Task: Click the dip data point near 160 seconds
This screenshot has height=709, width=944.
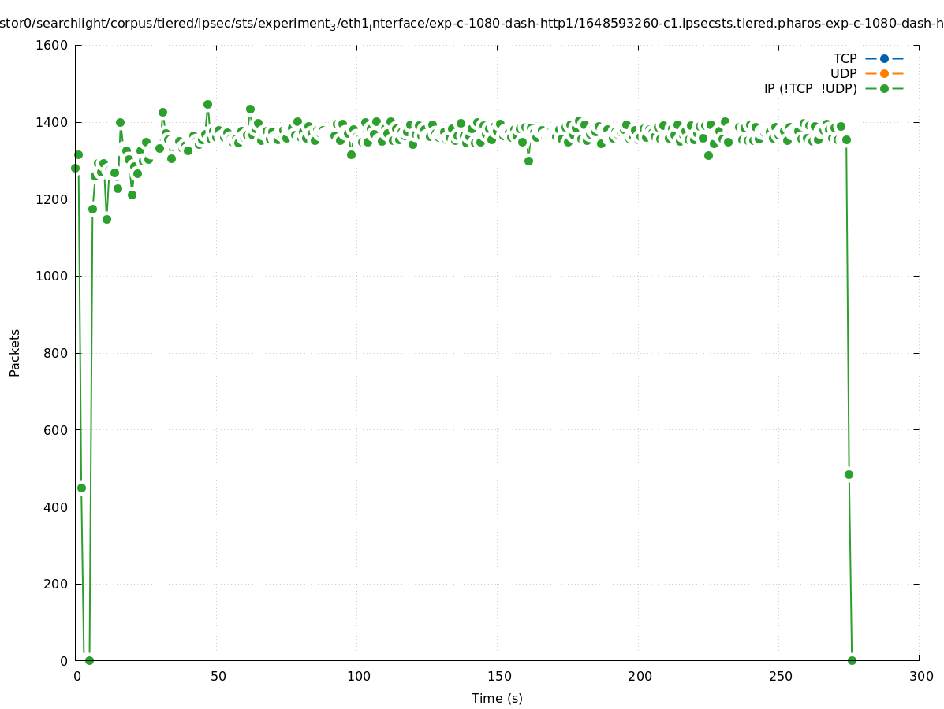Action: pyautogui.click(x=528, y=161)
